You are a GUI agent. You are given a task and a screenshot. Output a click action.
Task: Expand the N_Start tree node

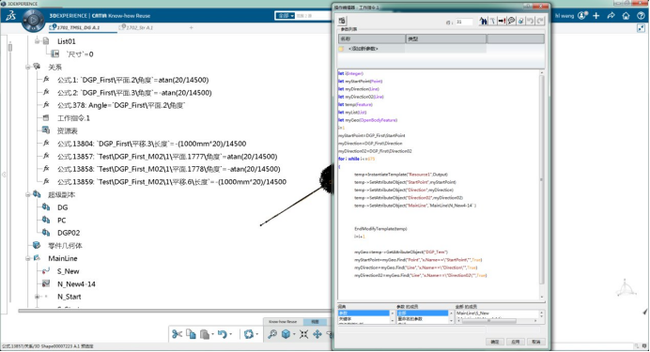tap(37, 297)
